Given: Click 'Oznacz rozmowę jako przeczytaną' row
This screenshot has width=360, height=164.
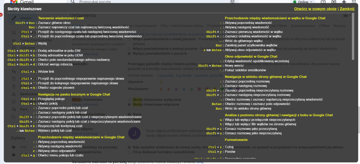Looking at the screenshot, I should [251, 128].
